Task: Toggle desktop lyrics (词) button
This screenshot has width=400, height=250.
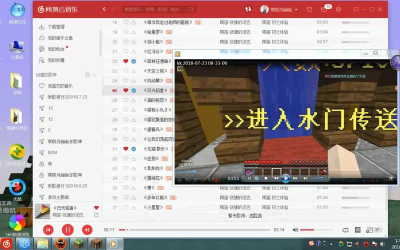Action: (357, 230)
